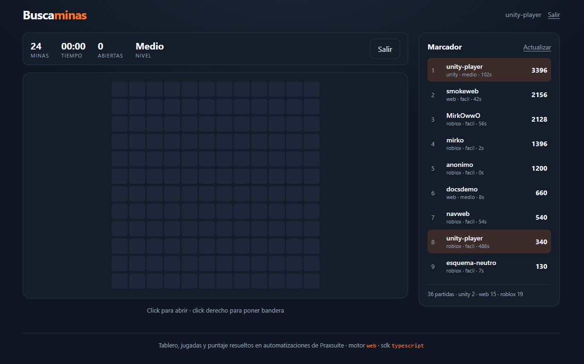Open the top-left cell of the minefield

(x=120, y=89)
